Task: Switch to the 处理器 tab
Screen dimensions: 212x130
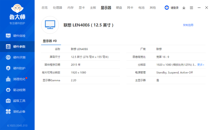Action: coord(57,8)
